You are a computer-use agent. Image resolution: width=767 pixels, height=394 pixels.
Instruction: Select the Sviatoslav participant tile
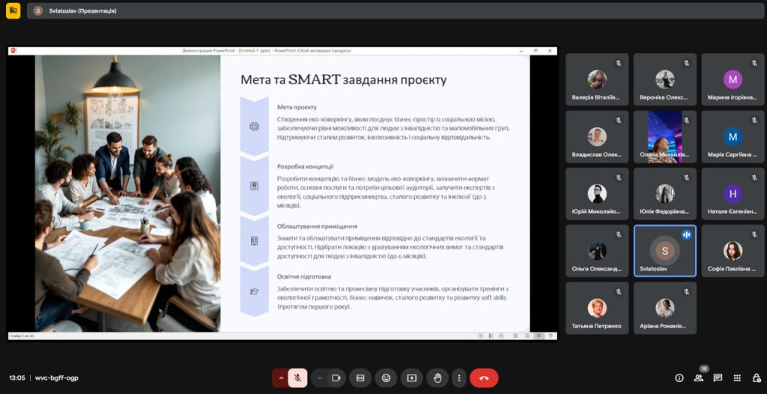664,251
